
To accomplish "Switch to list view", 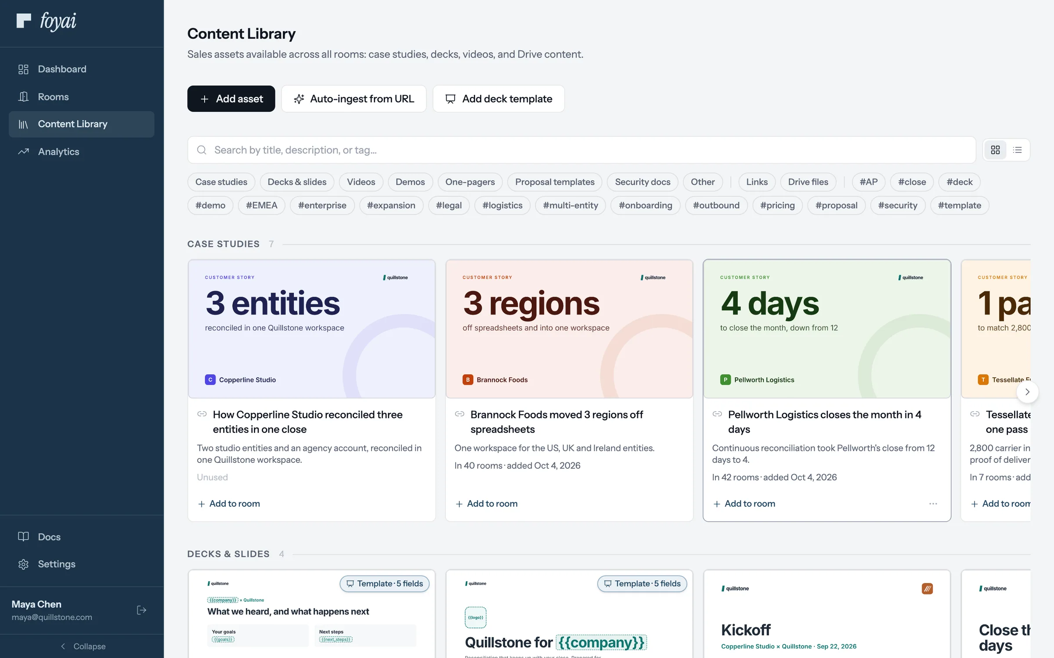I will coord(1018,150).
